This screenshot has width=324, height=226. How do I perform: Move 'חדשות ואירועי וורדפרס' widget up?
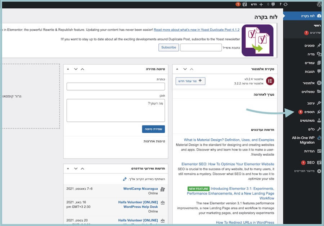[x=82, y=169]
